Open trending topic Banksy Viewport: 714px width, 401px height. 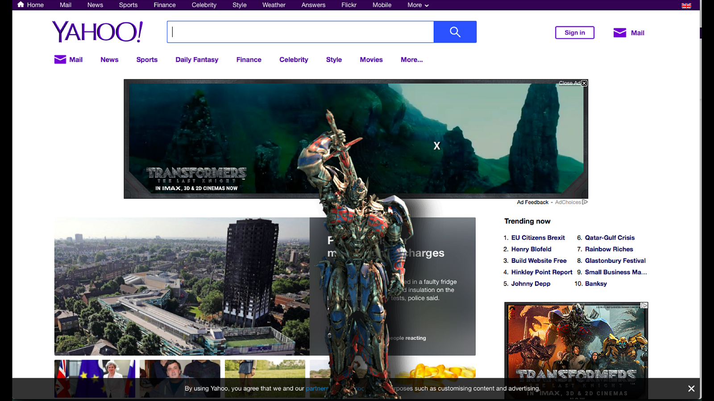click(x=596, y=284)
